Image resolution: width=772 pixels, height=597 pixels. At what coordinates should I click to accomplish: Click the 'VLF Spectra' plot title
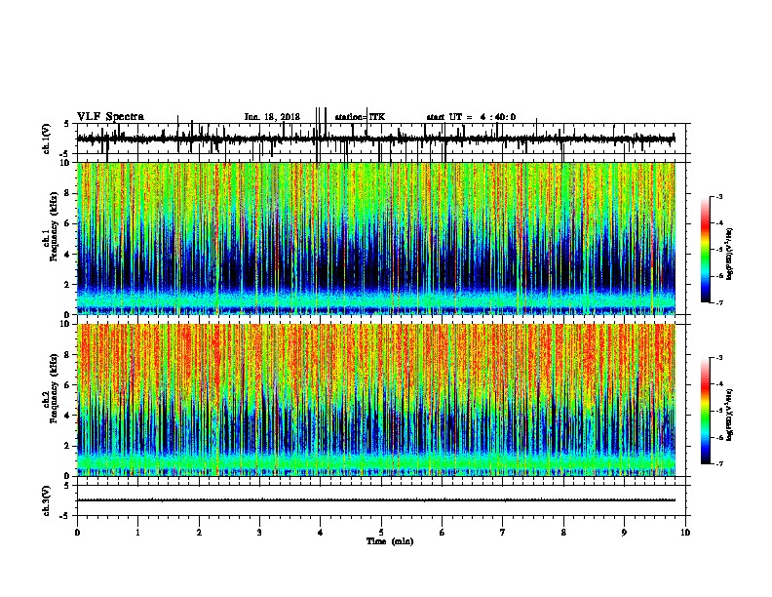110,117
